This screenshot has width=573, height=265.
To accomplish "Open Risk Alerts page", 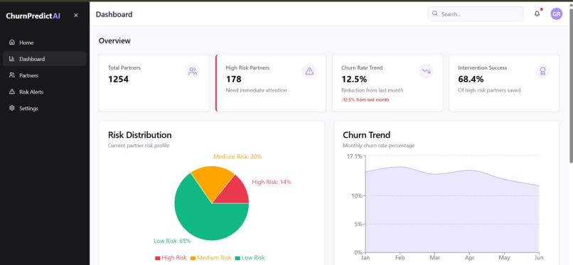I will coord(45,92).
